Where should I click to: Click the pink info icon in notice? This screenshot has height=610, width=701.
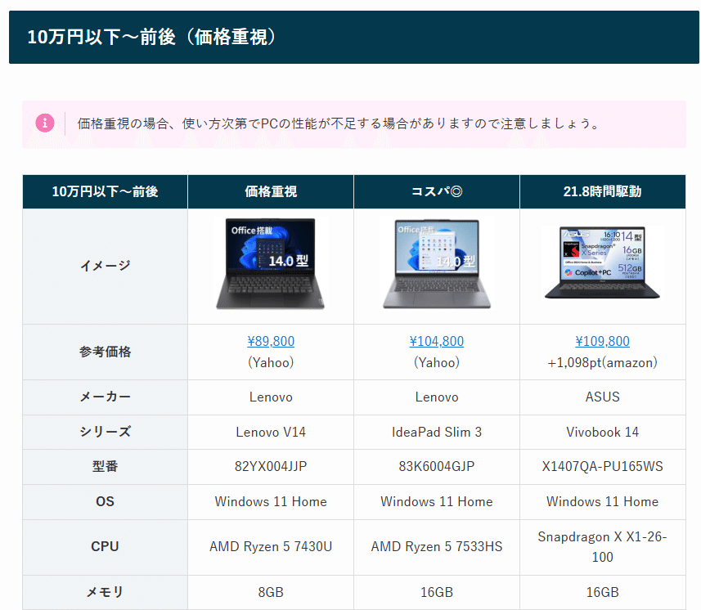(x=45, y=123)
